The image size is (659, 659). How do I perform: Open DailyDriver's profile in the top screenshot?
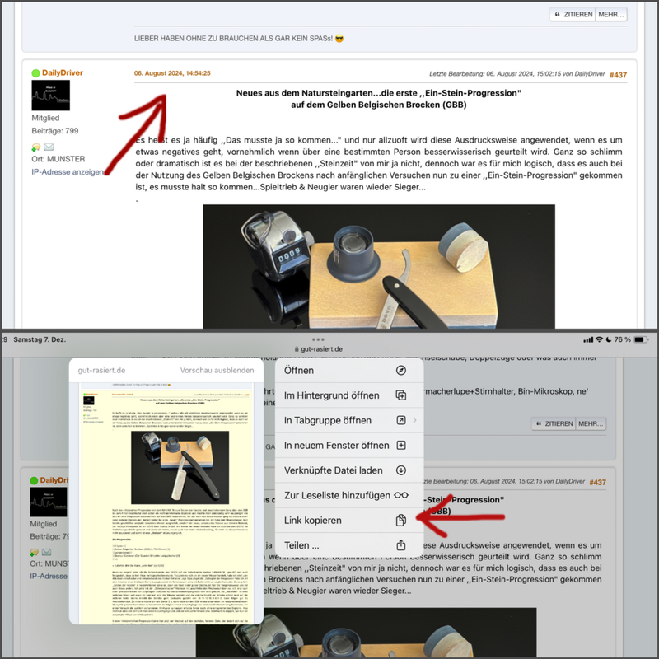coord(63,72)
